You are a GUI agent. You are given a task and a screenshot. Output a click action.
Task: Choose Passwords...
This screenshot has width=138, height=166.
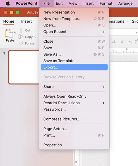coord(74,109)
